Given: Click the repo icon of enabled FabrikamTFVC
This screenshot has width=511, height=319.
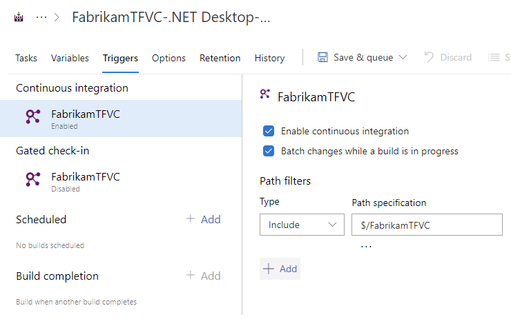Looking at the screenshot, I should [33, 116].
